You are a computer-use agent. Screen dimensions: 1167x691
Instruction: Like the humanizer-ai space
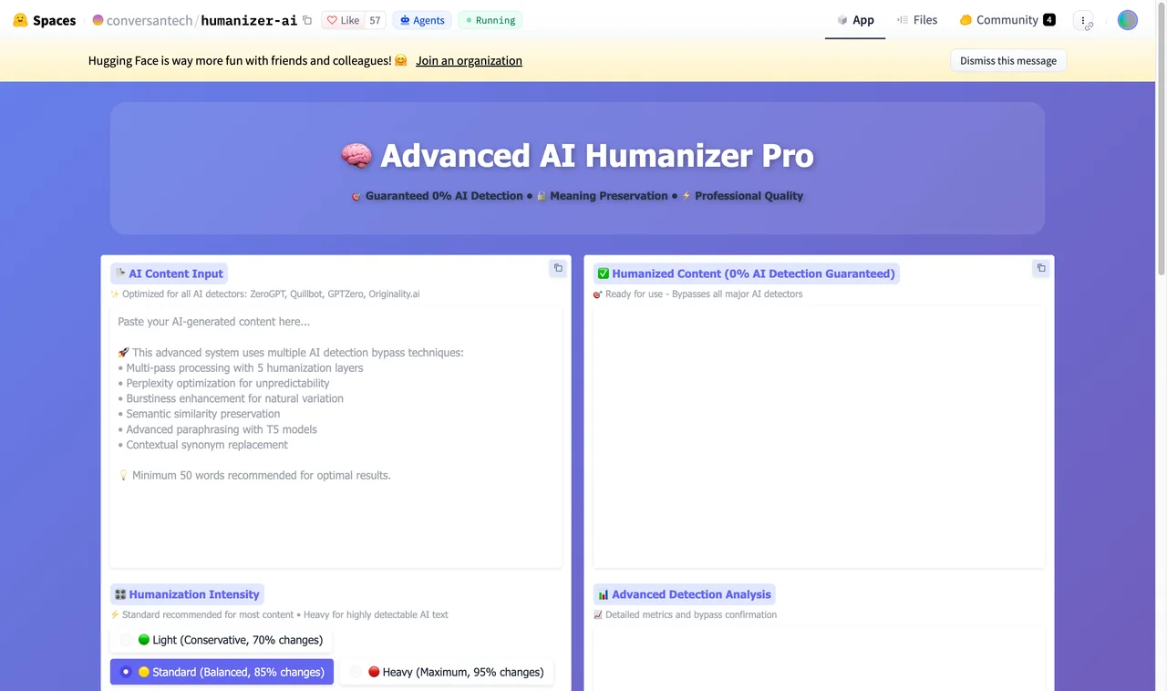[x=343, y=20]
